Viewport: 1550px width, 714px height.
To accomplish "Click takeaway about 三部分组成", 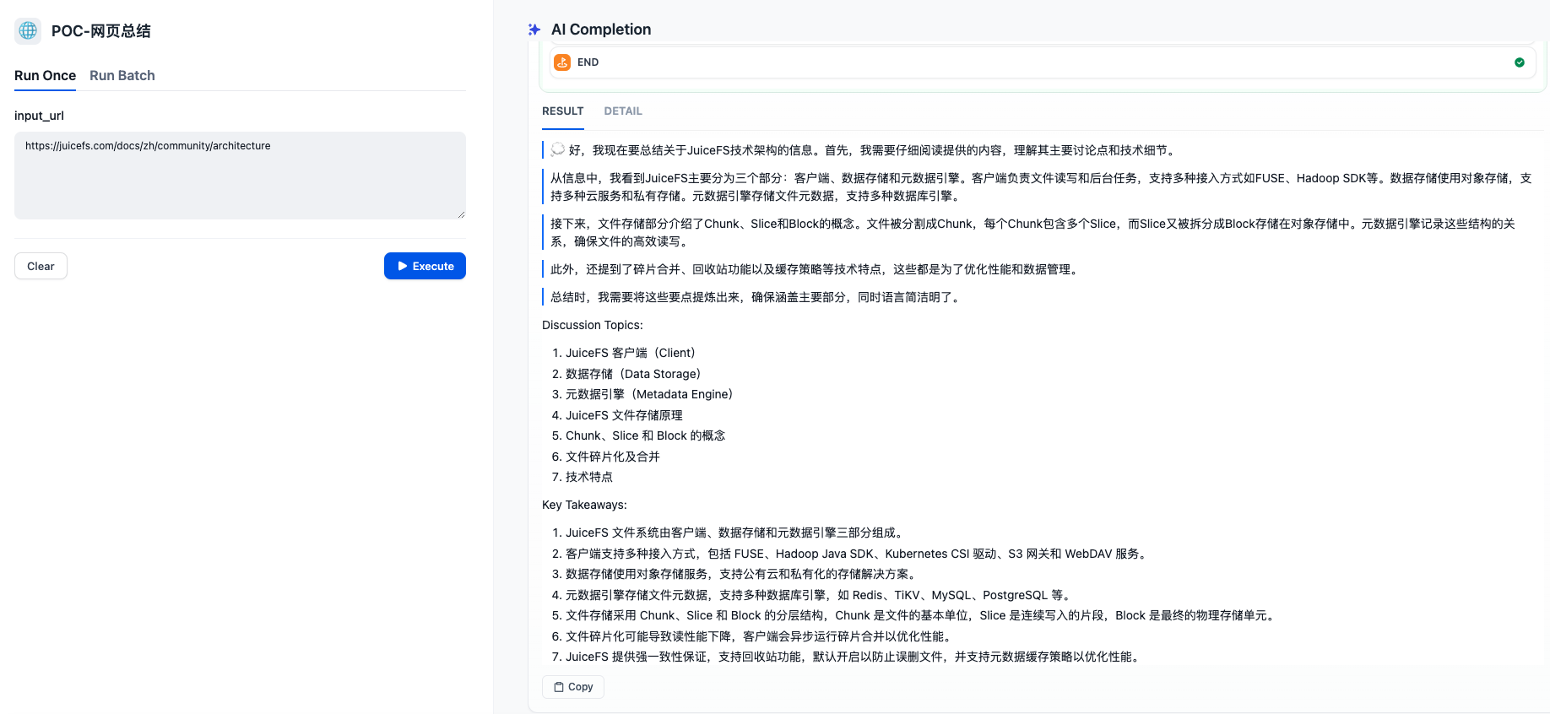I will pos(736,533).
